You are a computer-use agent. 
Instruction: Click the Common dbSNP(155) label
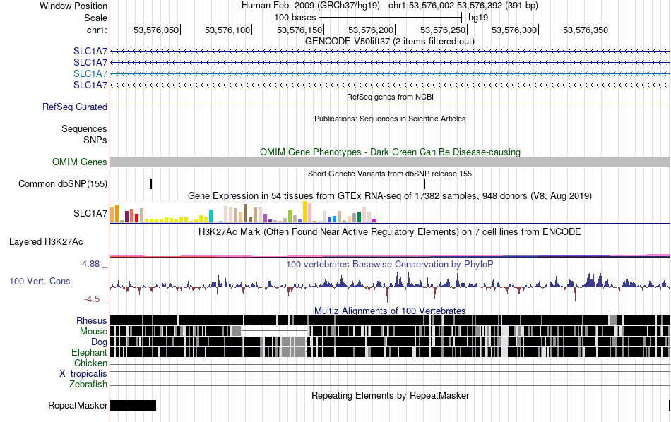63,184
